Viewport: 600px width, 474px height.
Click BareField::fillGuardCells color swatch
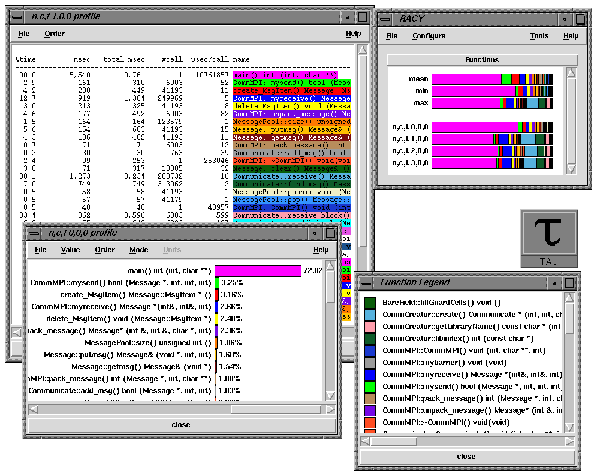pos(370,303)
